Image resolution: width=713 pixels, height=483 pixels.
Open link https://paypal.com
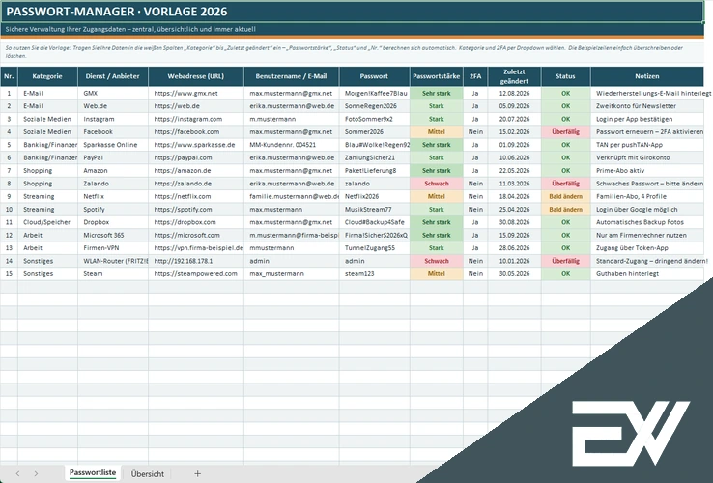(183, 157)
